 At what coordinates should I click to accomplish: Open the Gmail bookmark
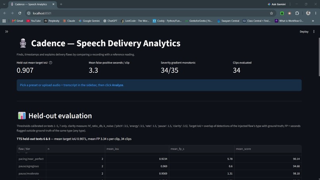[x=17, y=21]
